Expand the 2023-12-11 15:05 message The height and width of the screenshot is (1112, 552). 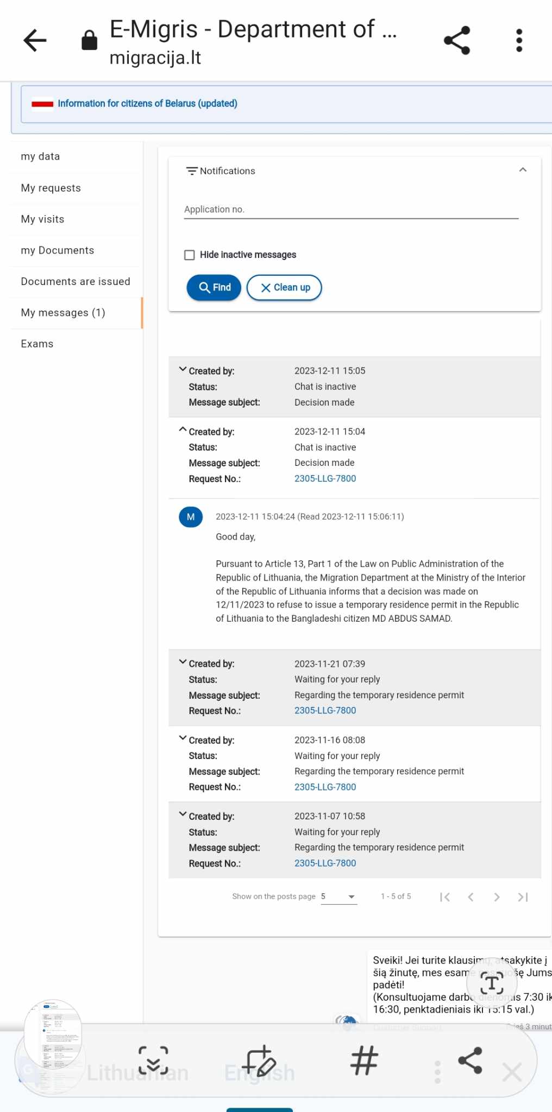click(183, 369)
